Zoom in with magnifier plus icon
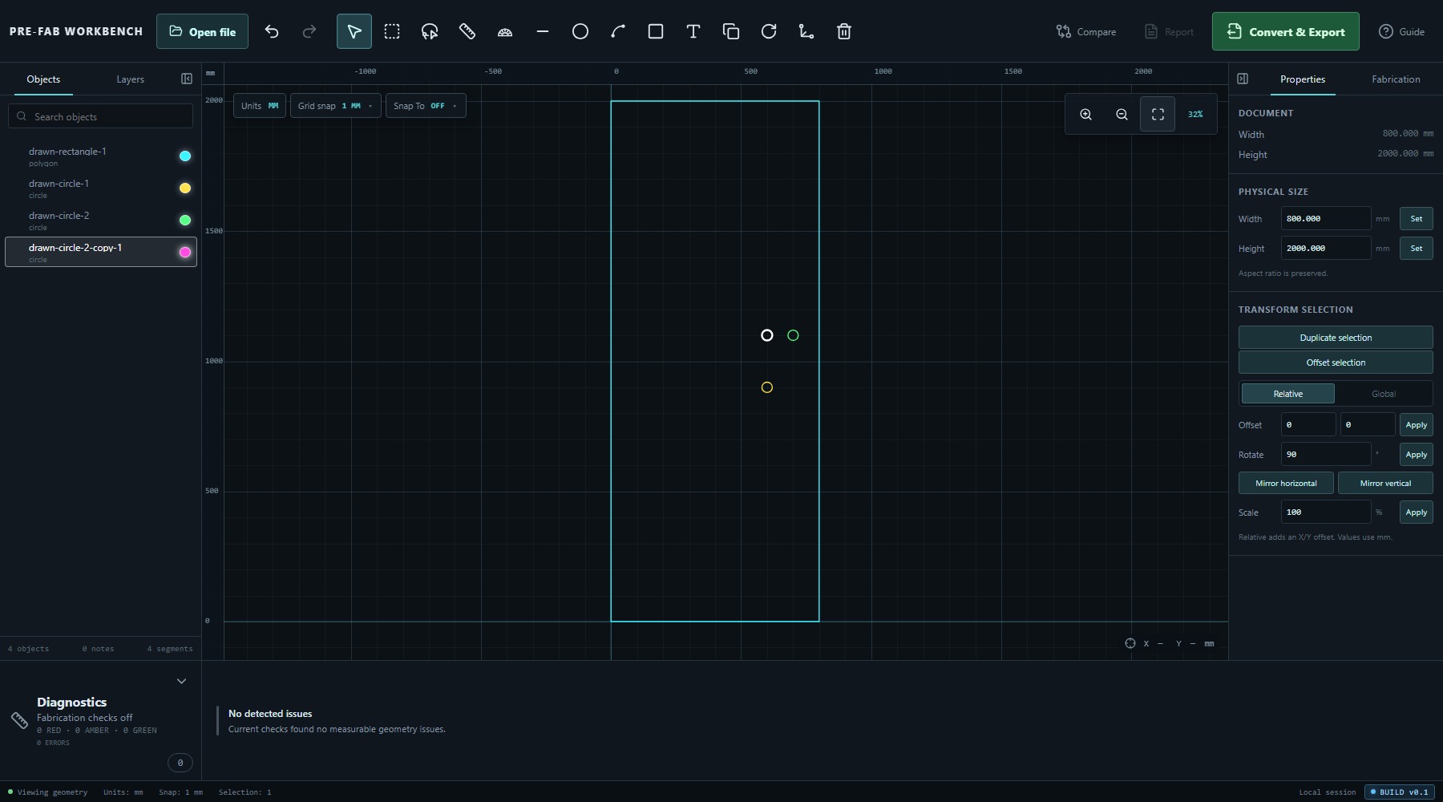 point(1085,114)
